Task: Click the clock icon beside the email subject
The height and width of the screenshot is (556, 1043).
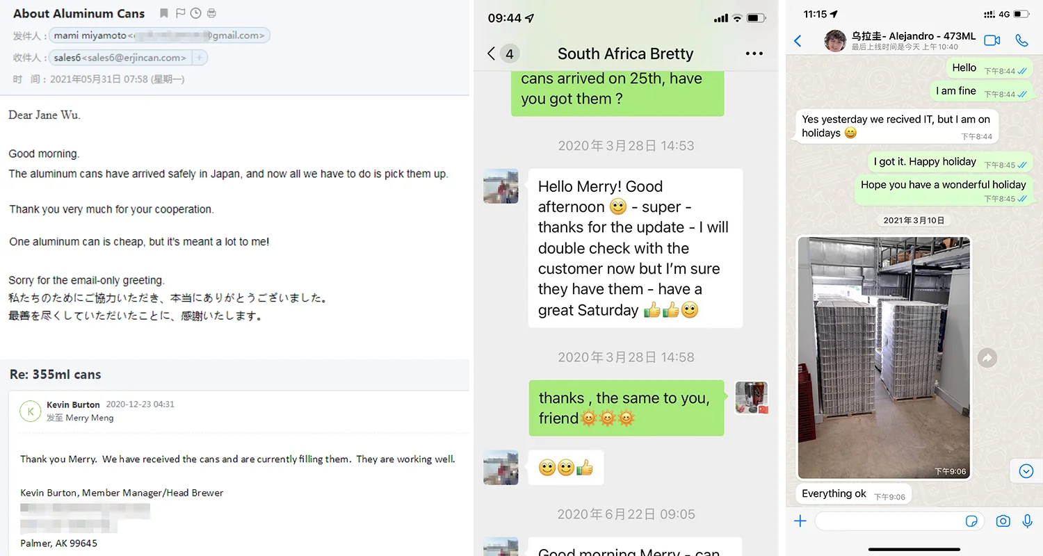Action: point(196,13)
